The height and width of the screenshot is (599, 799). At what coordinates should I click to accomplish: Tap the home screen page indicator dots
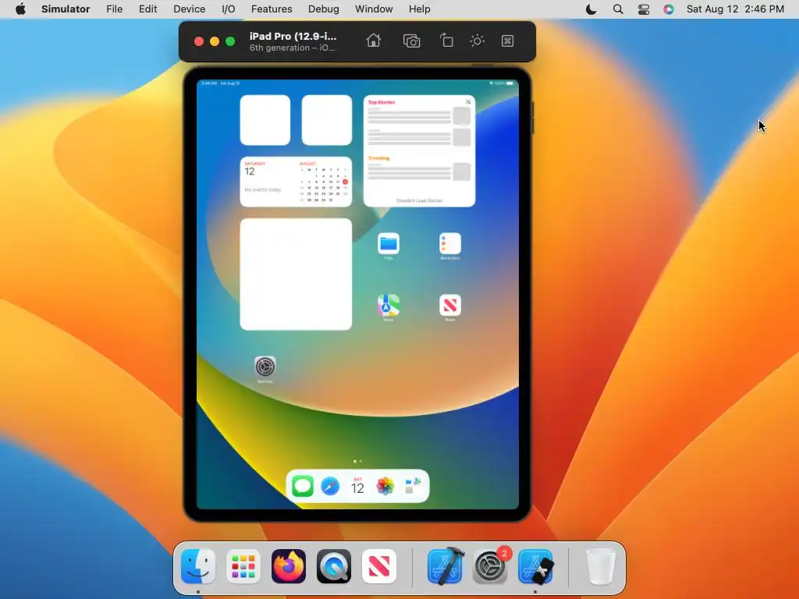[357, 462]
